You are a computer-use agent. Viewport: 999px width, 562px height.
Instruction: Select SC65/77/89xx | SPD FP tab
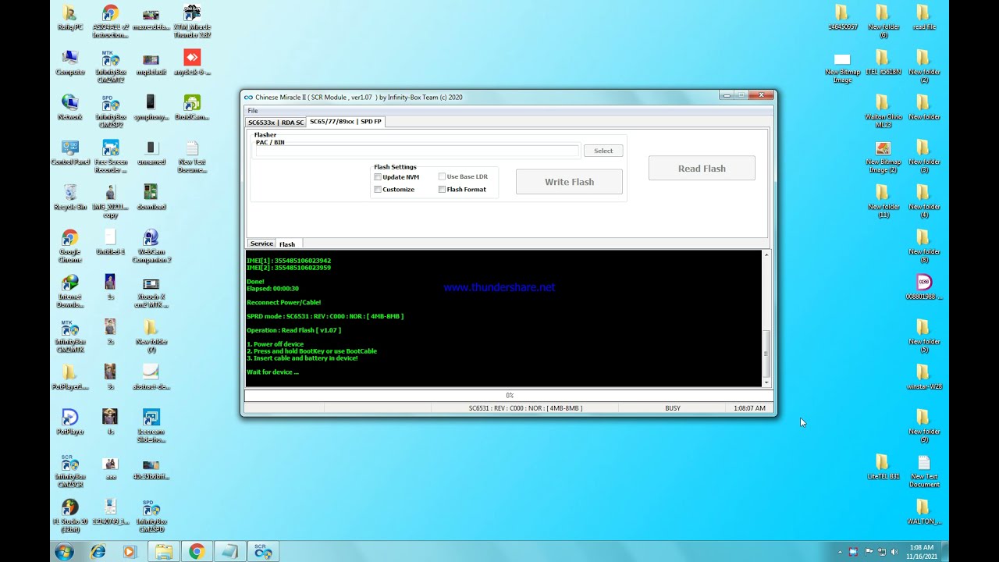click(x=345, y=122)
